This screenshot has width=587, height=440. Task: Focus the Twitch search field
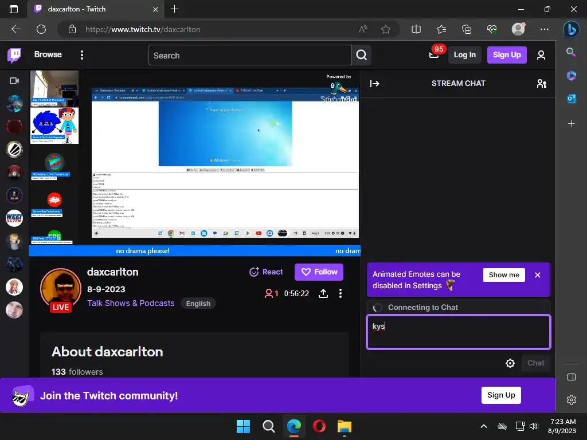250,56
